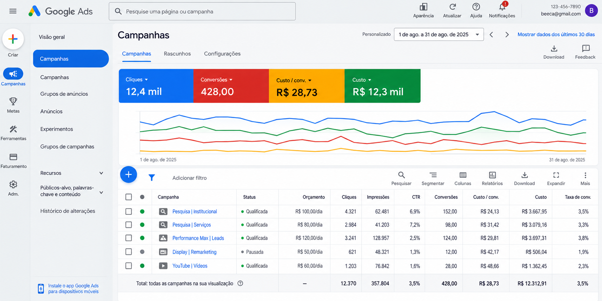Viewport: 602px width, 301px height.
Task: Open the Relatórios reports tool
Action: coord(492,175)
